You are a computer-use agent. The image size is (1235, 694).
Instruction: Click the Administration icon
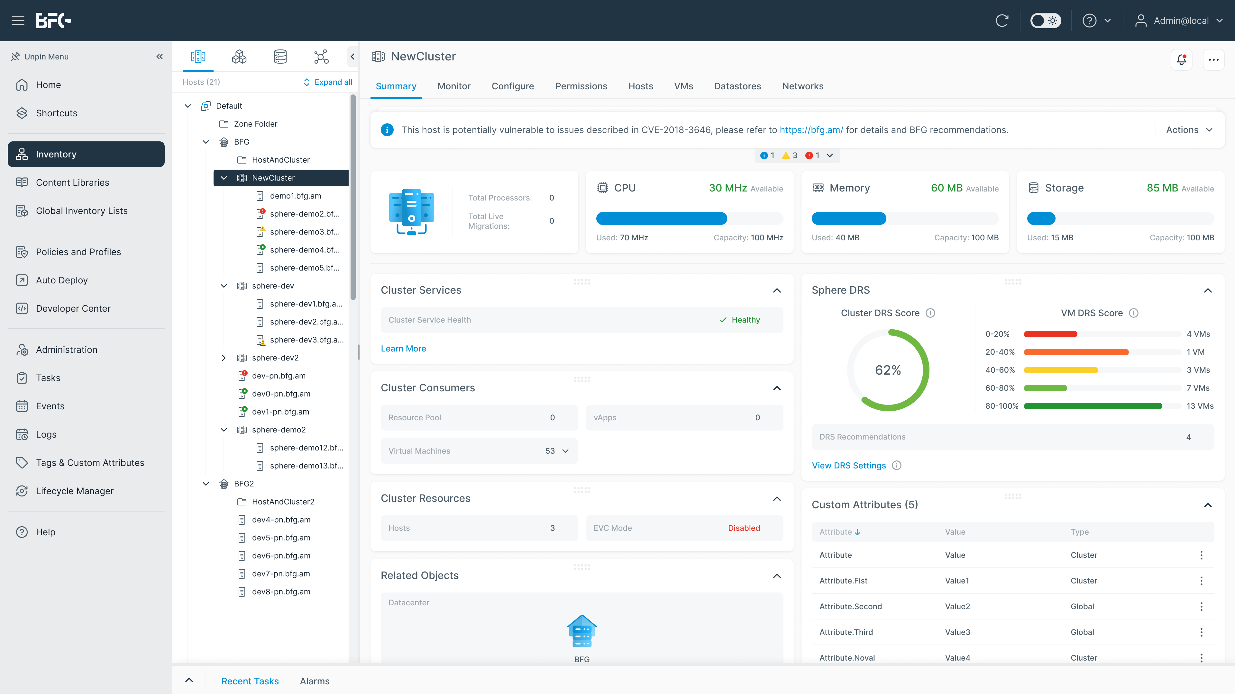[22, 350]
